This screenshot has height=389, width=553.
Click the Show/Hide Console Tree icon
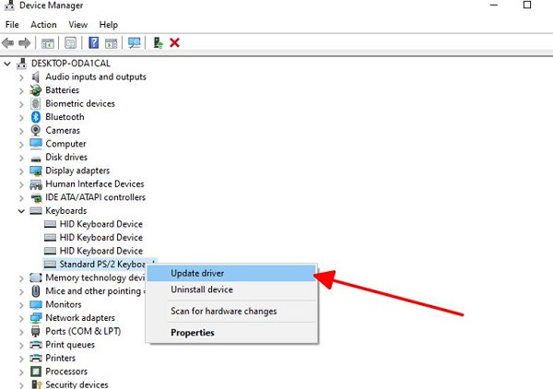pyautogui.click(x=48, y=43)
